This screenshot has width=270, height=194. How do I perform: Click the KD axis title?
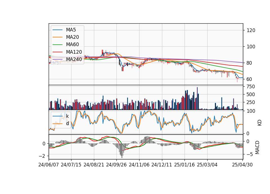click(x=260, y=123)
